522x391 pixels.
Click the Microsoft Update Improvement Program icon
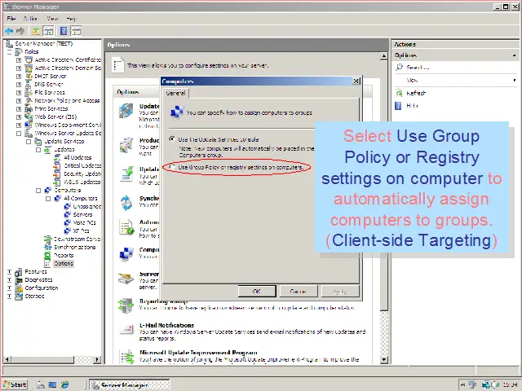[x=127, y=357]
